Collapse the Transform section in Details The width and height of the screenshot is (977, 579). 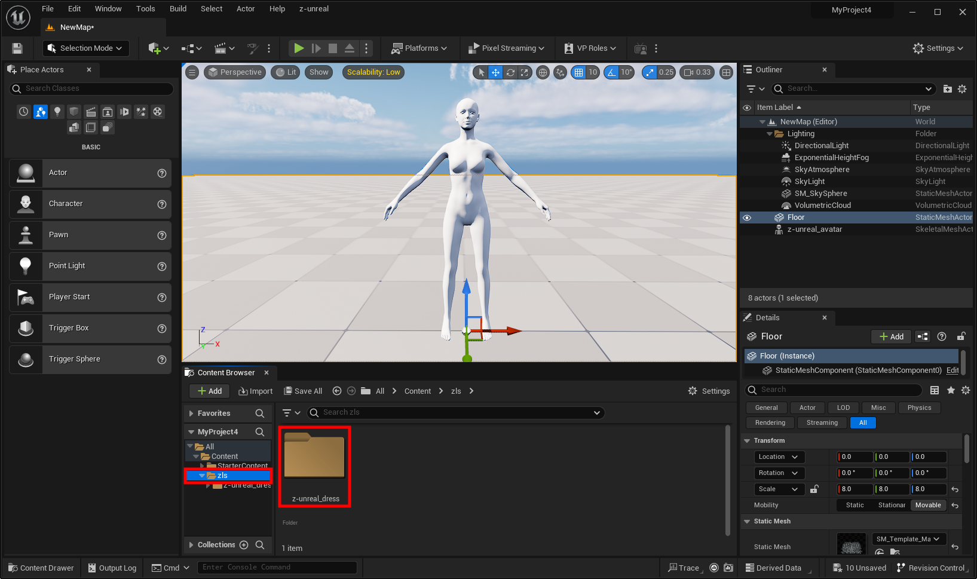747,441
